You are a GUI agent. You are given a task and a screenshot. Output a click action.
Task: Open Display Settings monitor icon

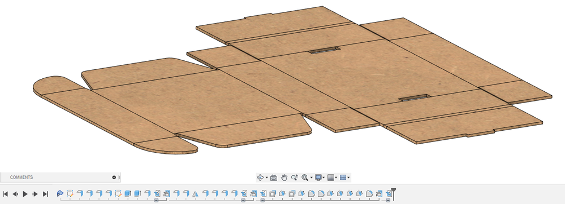coord(318,178)
